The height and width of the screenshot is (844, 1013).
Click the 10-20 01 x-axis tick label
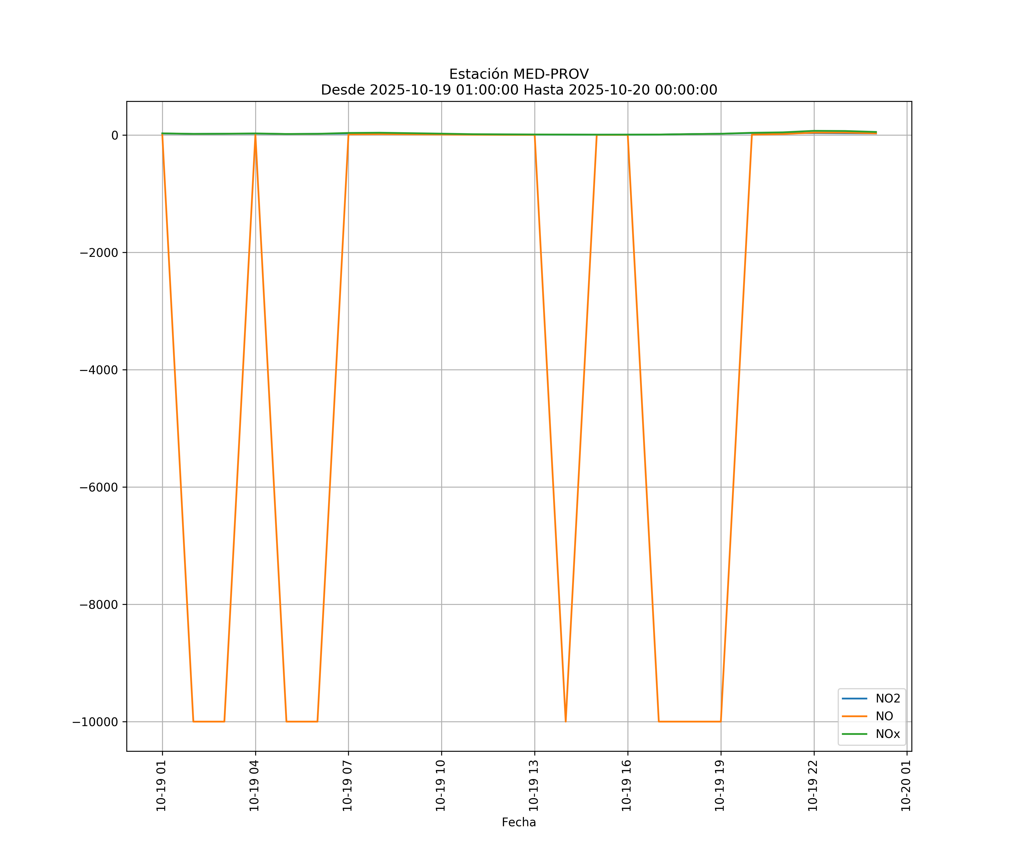point(906,786)
